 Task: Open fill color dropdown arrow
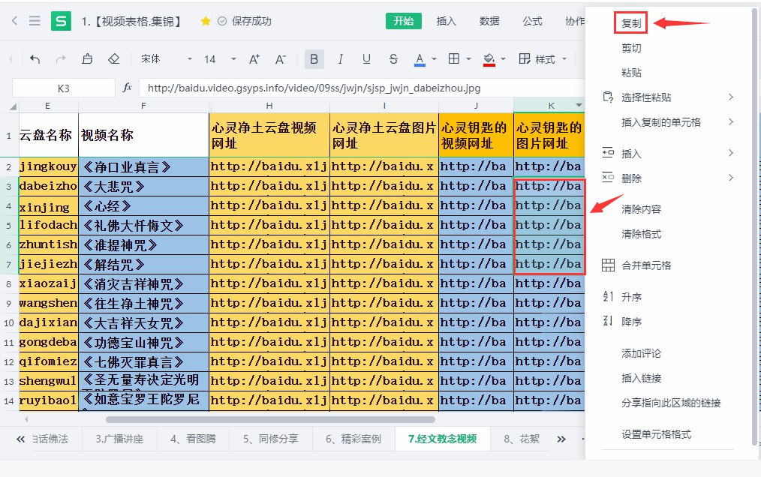click(504, 59)
